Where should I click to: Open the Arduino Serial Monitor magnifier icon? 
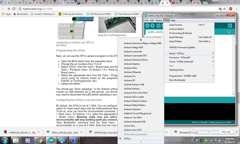pos(230,25)
